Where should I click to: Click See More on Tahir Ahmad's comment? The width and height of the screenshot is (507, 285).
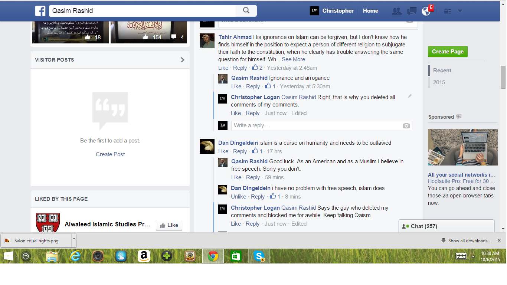click(x=293, y=59)
